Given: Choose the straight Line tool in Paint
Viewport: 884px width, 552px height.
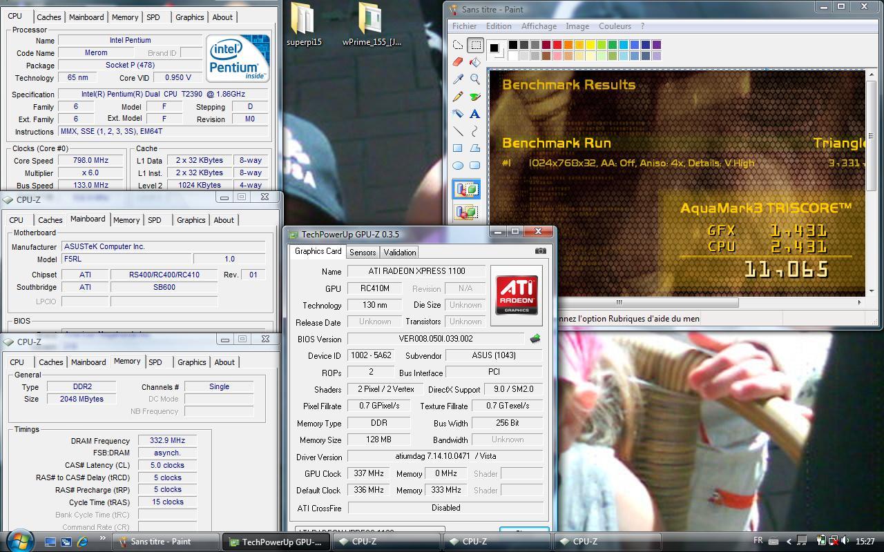Looking at the screenshot, I should click(x=458, y=131).
